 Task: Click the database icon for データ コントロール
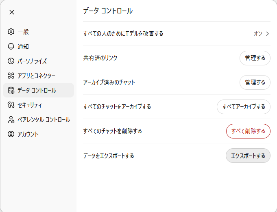pos(11,90)
